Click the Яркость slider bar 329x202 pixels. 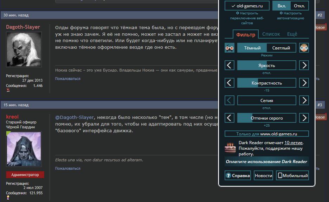coord(267,65)
